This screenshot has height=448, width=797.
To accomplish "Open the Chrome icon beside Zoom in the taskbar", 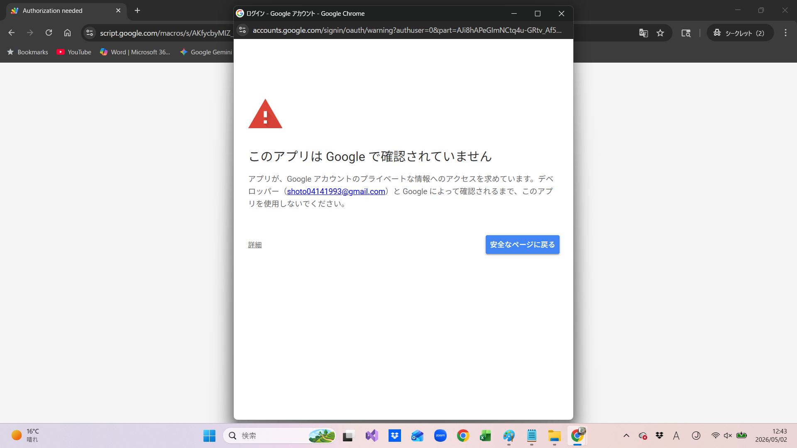I will [x=463, y=436].
